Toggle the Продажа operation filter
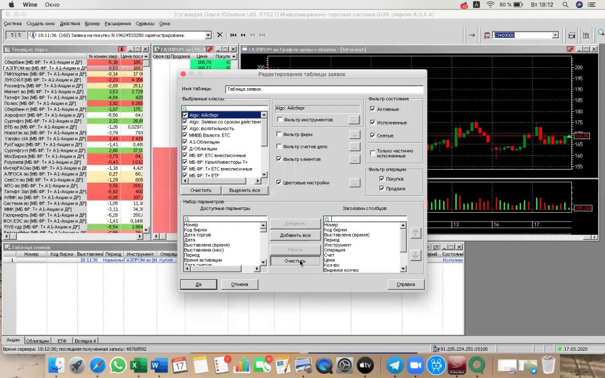 382,188
